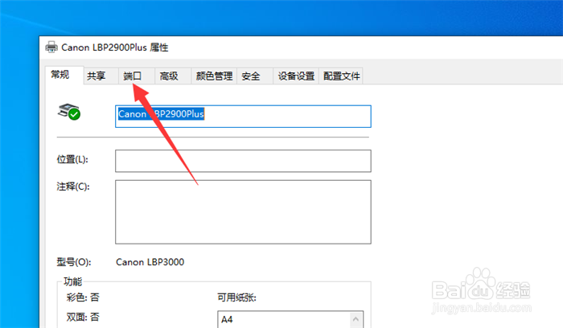Open the 共享 tab
This screenshot has height=328, width=563.
(x=101, y=76)
